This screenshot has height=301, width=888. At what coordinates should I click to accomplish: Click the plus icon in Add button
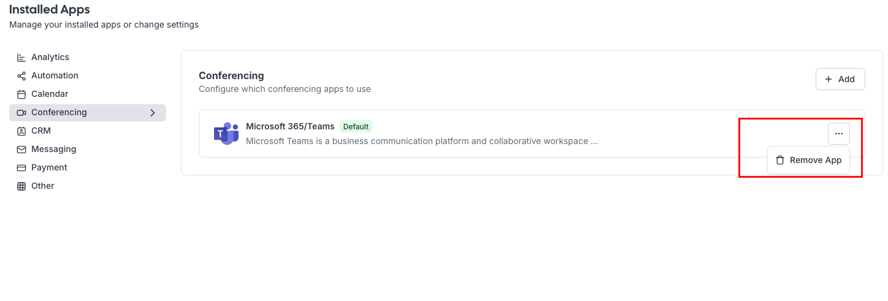point(829,79)
